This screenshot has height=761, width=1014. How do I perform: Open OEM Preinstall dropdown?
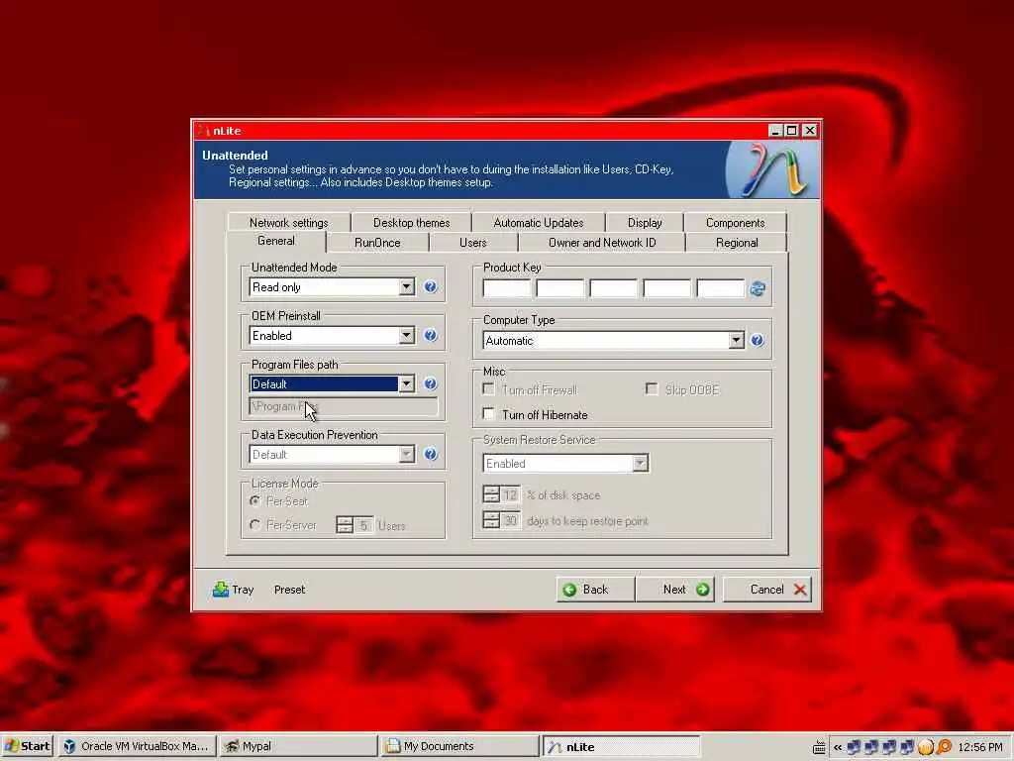click(406, 335)
